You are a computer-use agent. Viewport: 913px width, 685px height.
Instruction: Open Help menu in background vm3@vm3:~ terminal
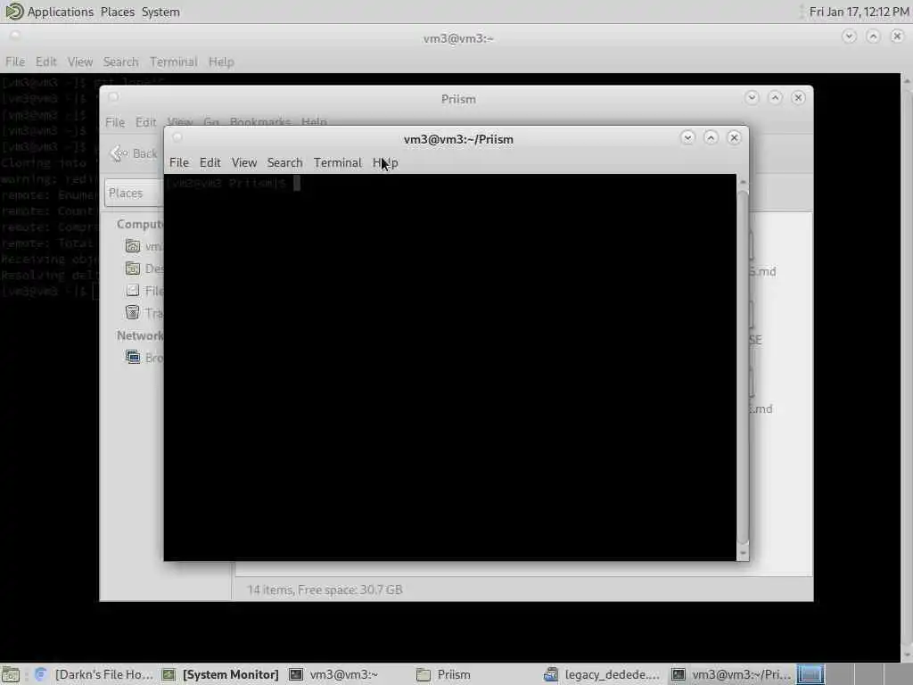pyautogui.click(x=221, y=62)
